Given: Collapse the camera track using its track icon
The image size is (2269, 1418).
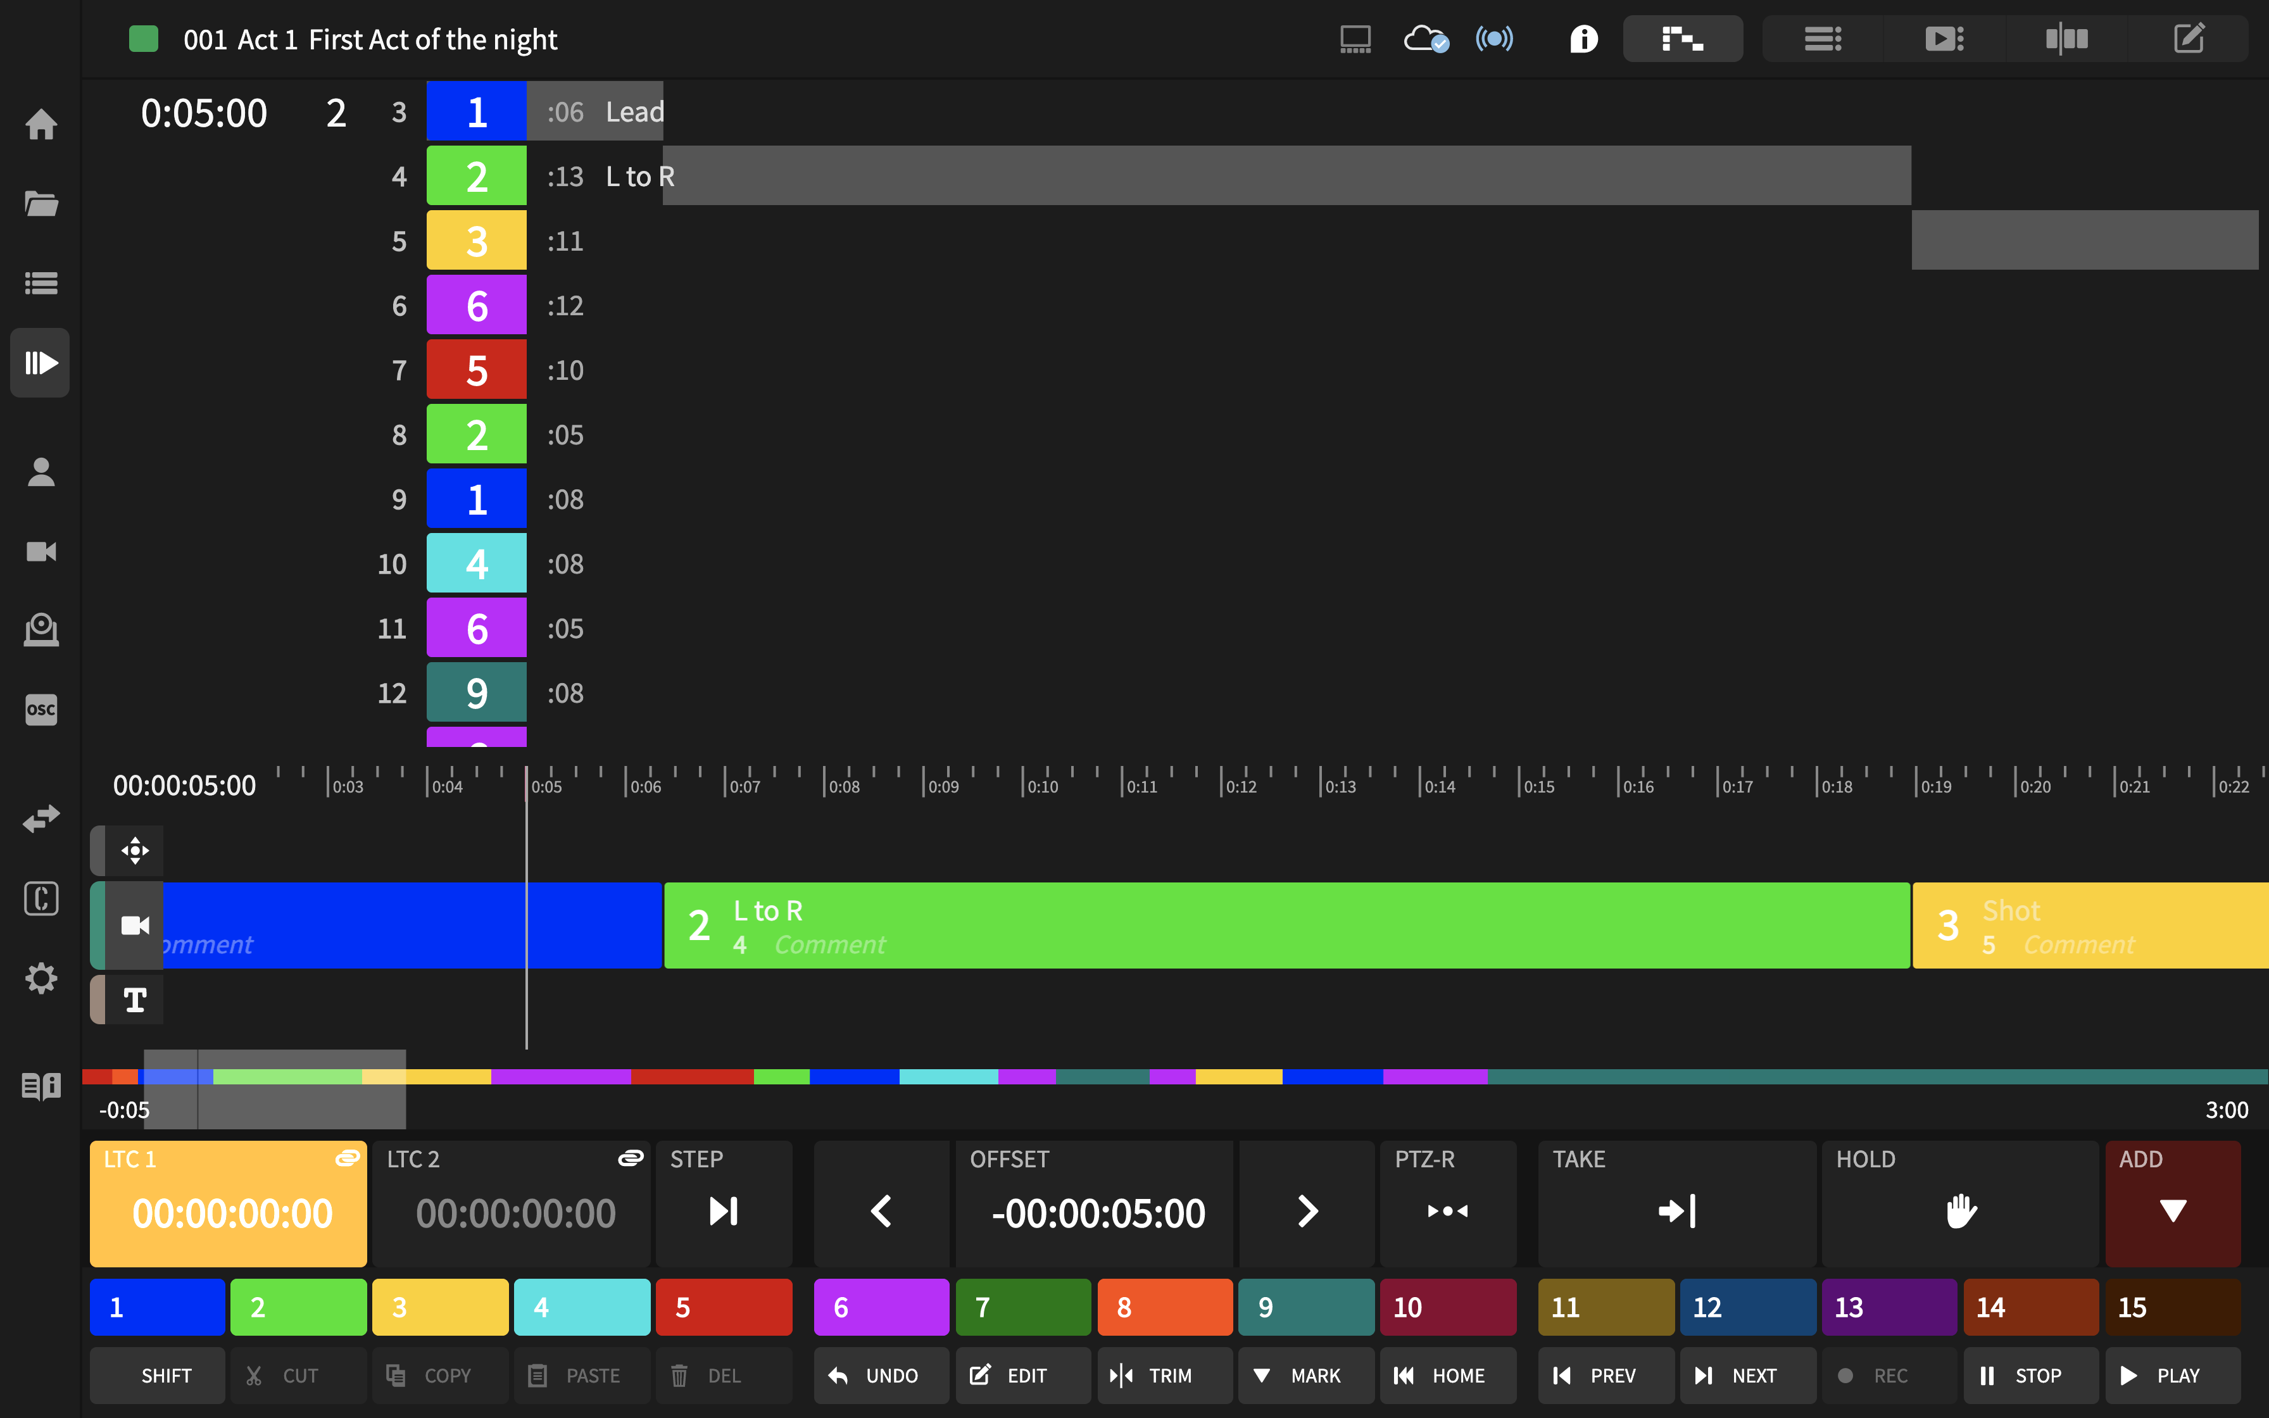Looking at the screenshot, I should coord(134,925).
